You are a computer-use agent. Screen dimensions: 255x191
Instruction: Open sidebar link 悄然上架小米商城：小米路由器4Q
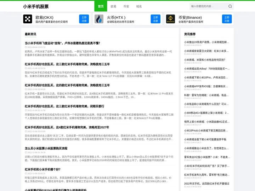tap(207, 122)
